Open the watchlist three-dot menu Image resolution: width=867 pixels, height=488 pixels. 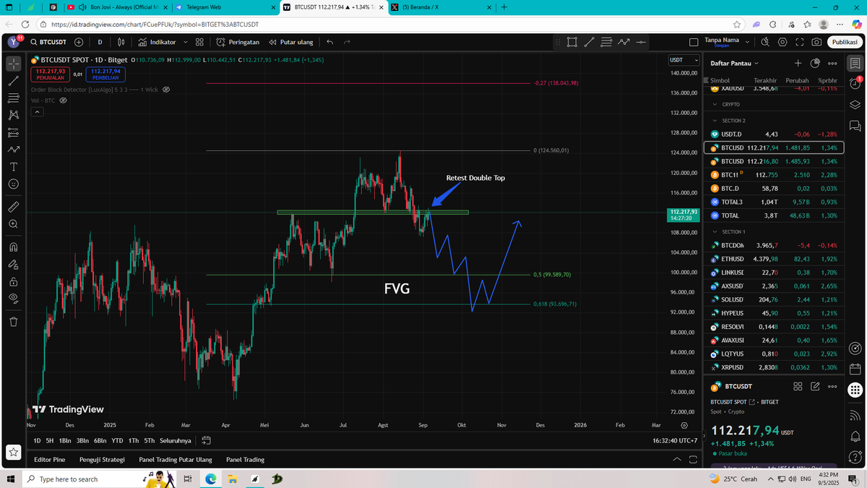(x=832, y=64)
